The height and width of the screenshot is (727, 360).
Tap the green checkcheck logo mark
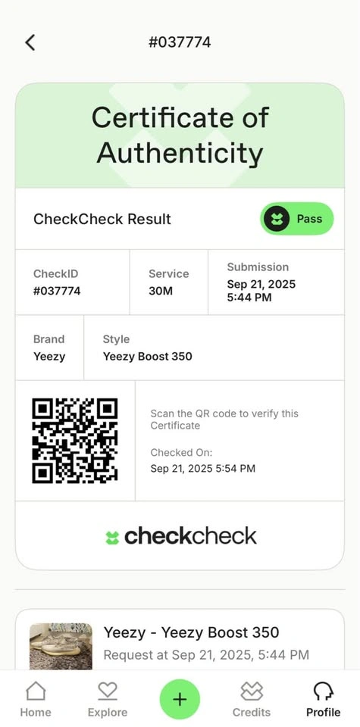[112, 538]
